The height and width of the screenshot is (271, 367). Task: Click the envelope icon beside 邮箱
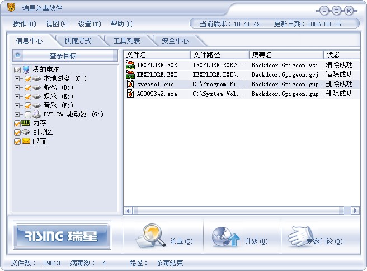click(26, 141)
